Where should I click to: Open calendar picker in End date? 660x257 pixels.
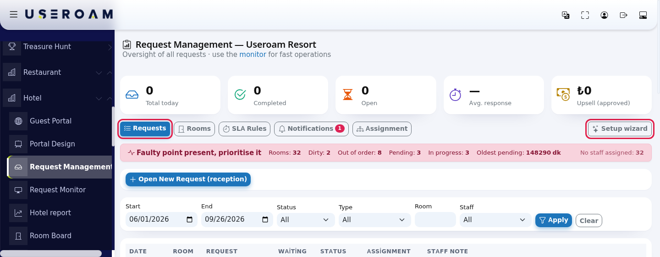[x=265, y=220]
